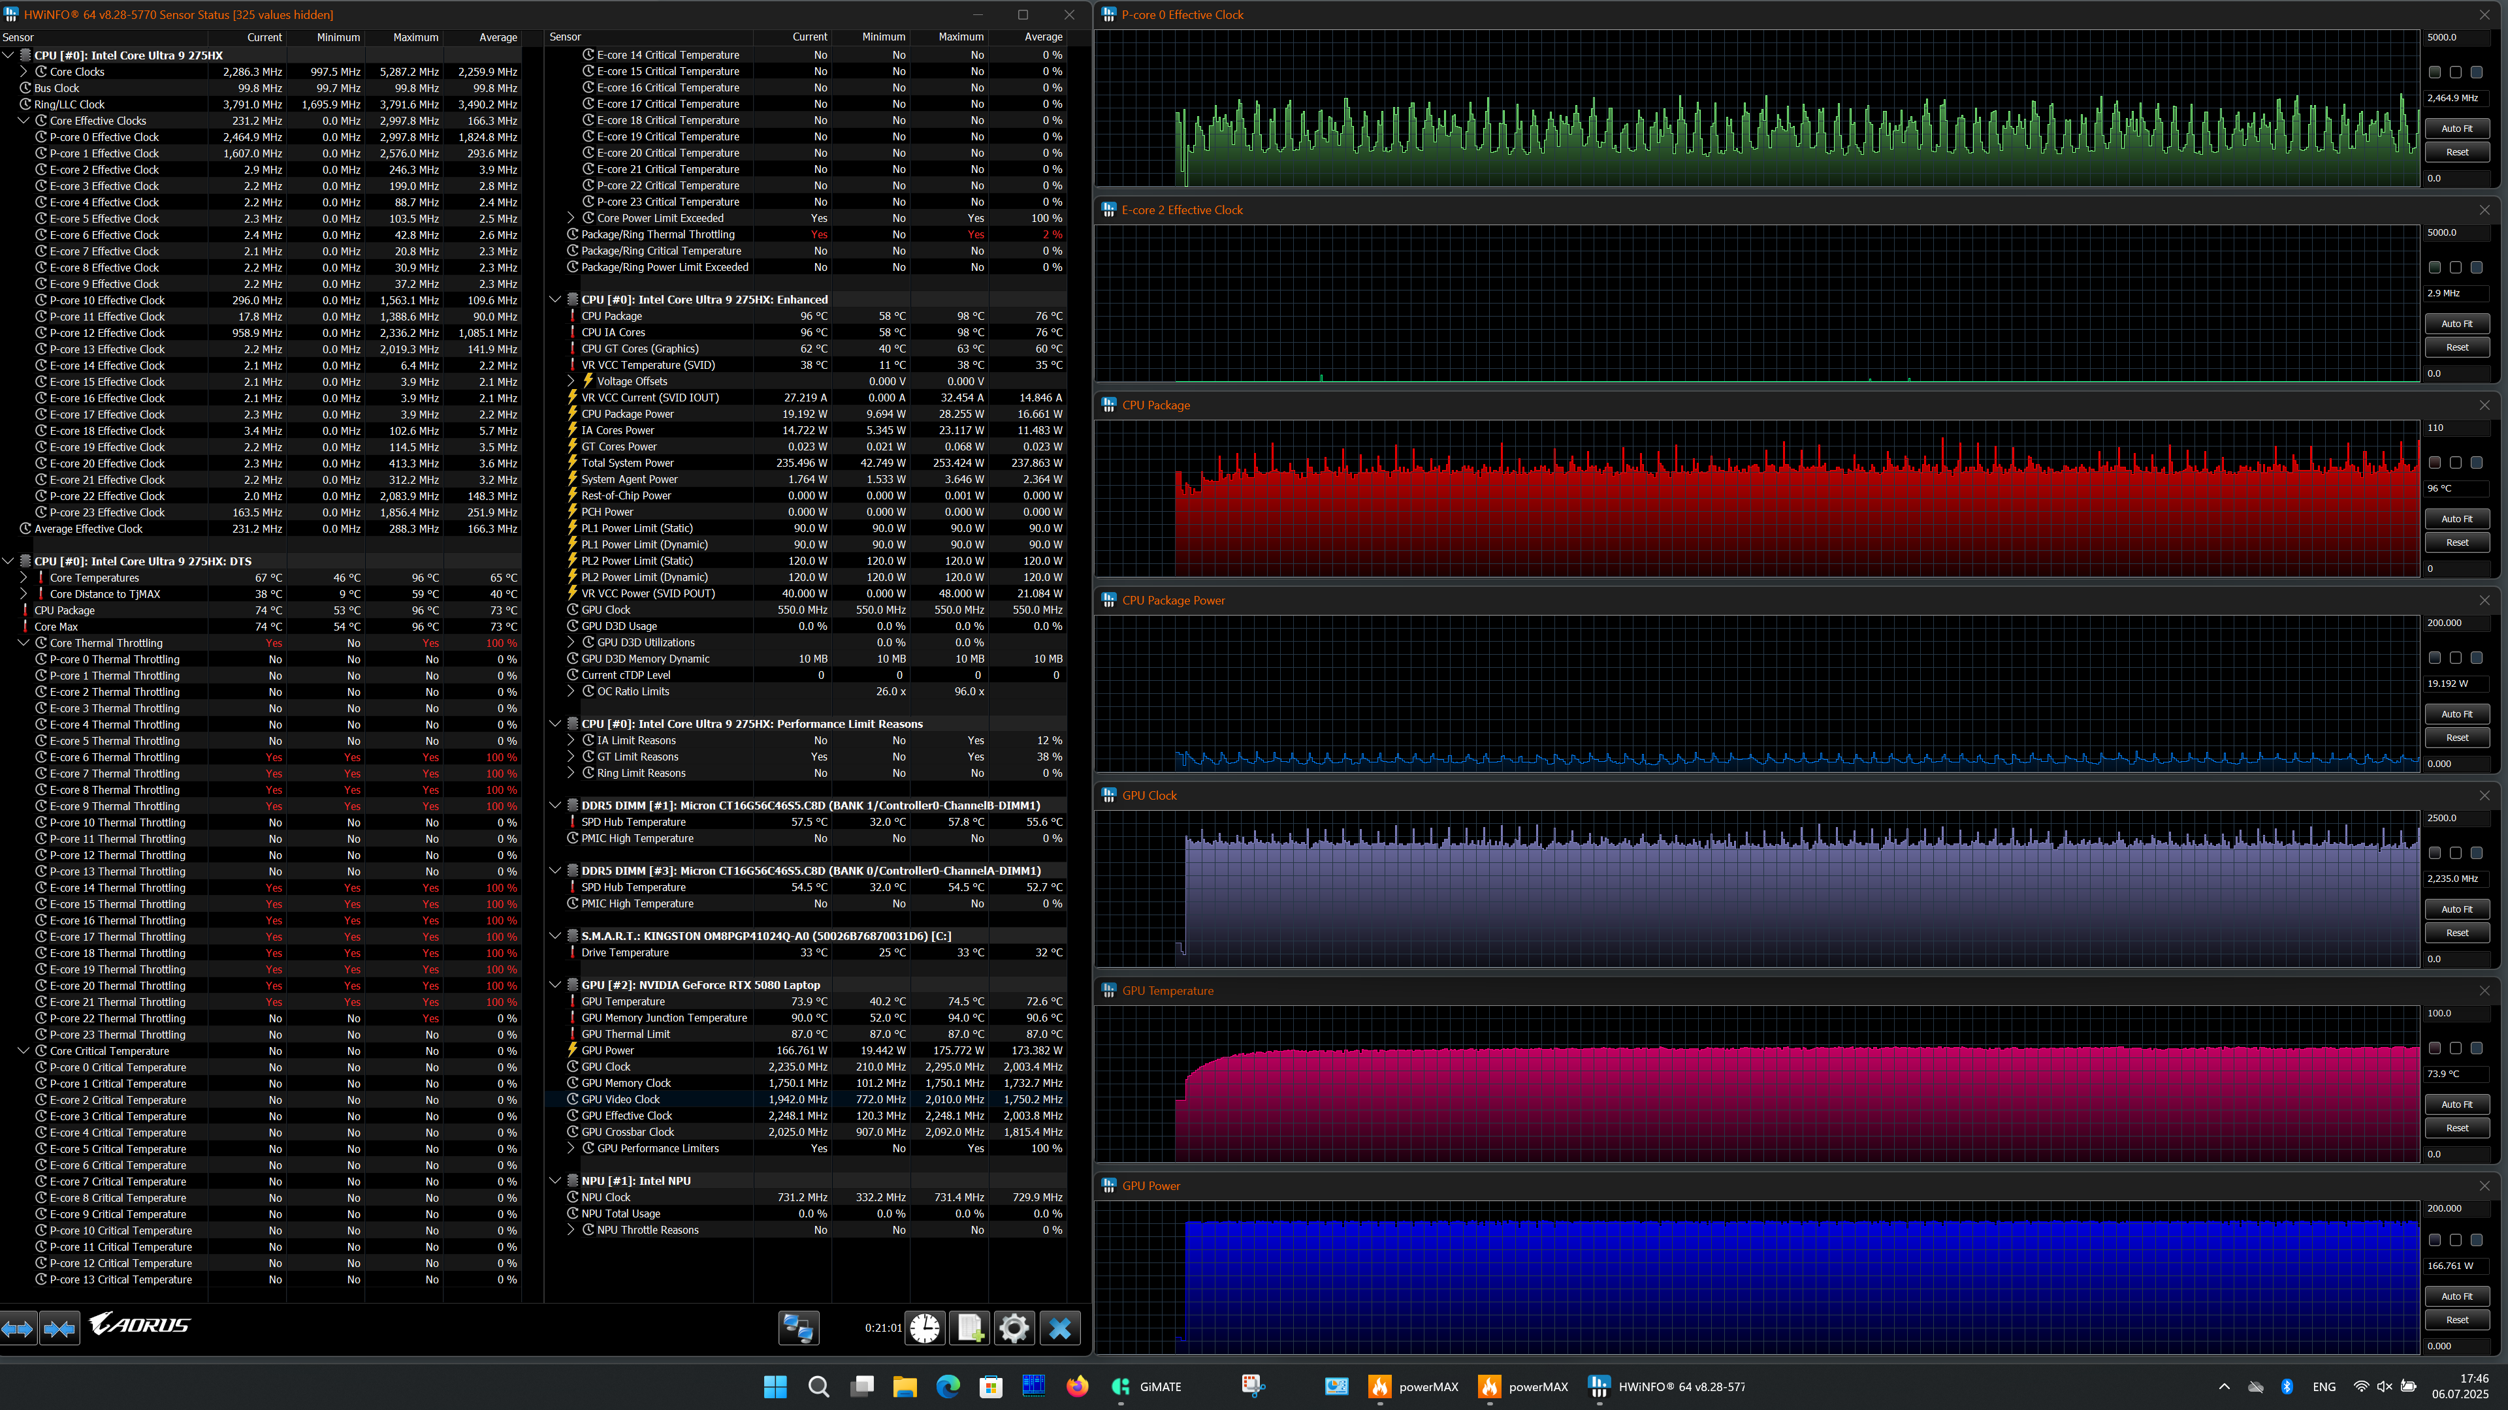Collapse the Core Effective Clocks tree

(x=24, y=121)
